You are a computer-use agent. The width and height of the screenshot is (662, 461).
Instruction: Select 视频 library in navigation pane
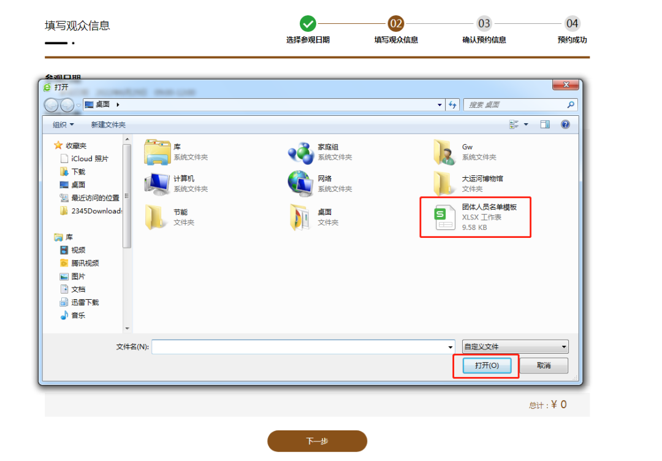coord(72,250)
